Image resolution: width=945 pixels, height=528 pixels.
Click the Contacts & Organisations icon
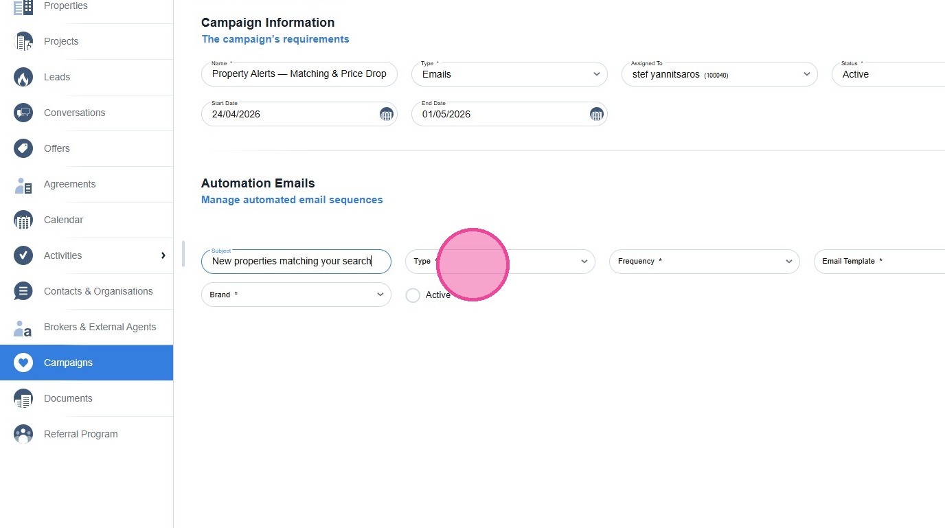(23, 291)
